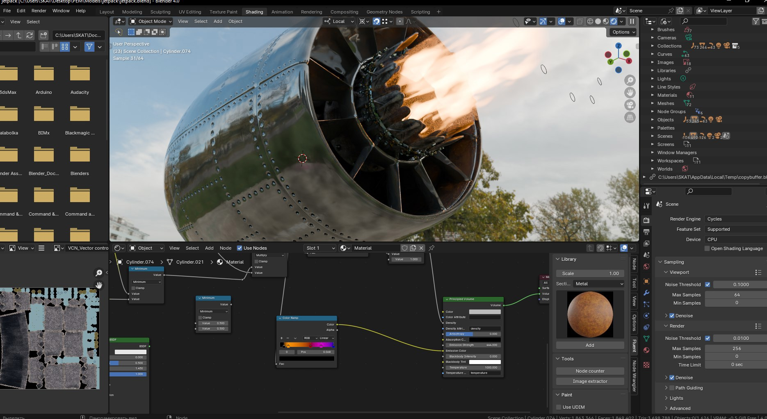Toggle fake user shield for Material
Viewport: 767px width, 419px height.
coord(405,248)
